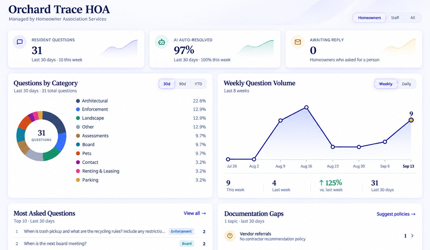Click the AI Auto-Resolved 97% value
Screen dimensions: 430x250
tap(184, 50)
